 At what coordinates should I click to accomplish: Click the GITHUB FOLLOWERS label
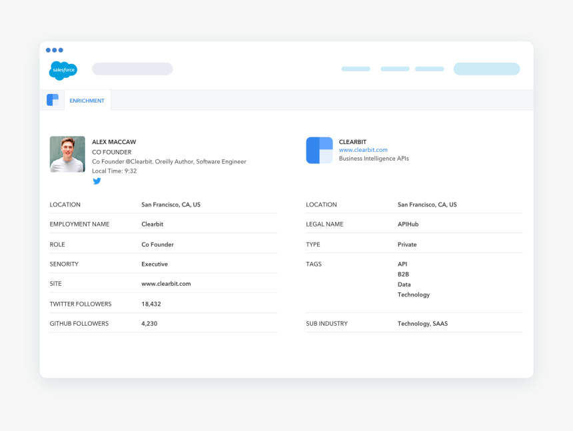point(79,324)
